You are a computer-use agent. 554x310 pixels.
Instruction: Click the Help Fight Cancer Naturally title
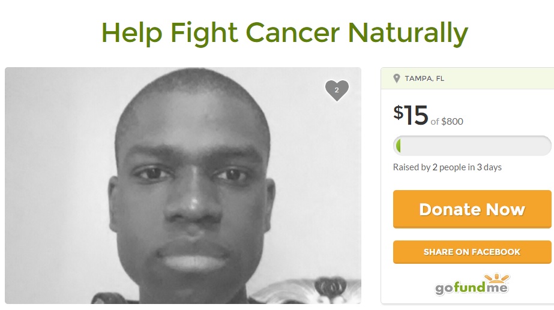(285, 33)
